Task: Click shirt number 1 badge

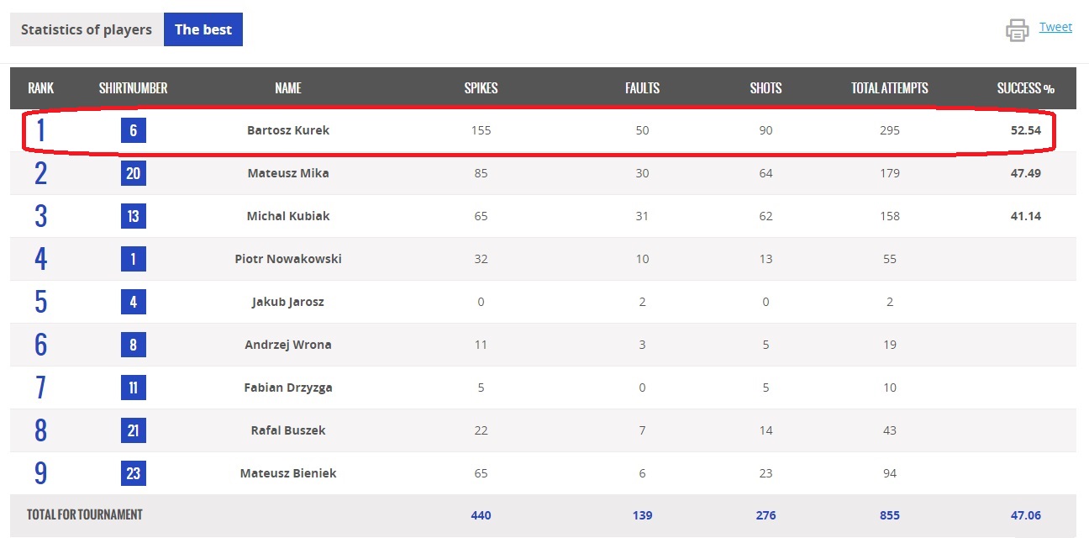Action: coord(133,259)
